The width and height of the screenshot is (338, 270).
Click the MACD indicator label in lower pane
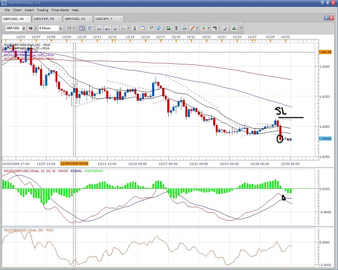[x=36, y=171]
